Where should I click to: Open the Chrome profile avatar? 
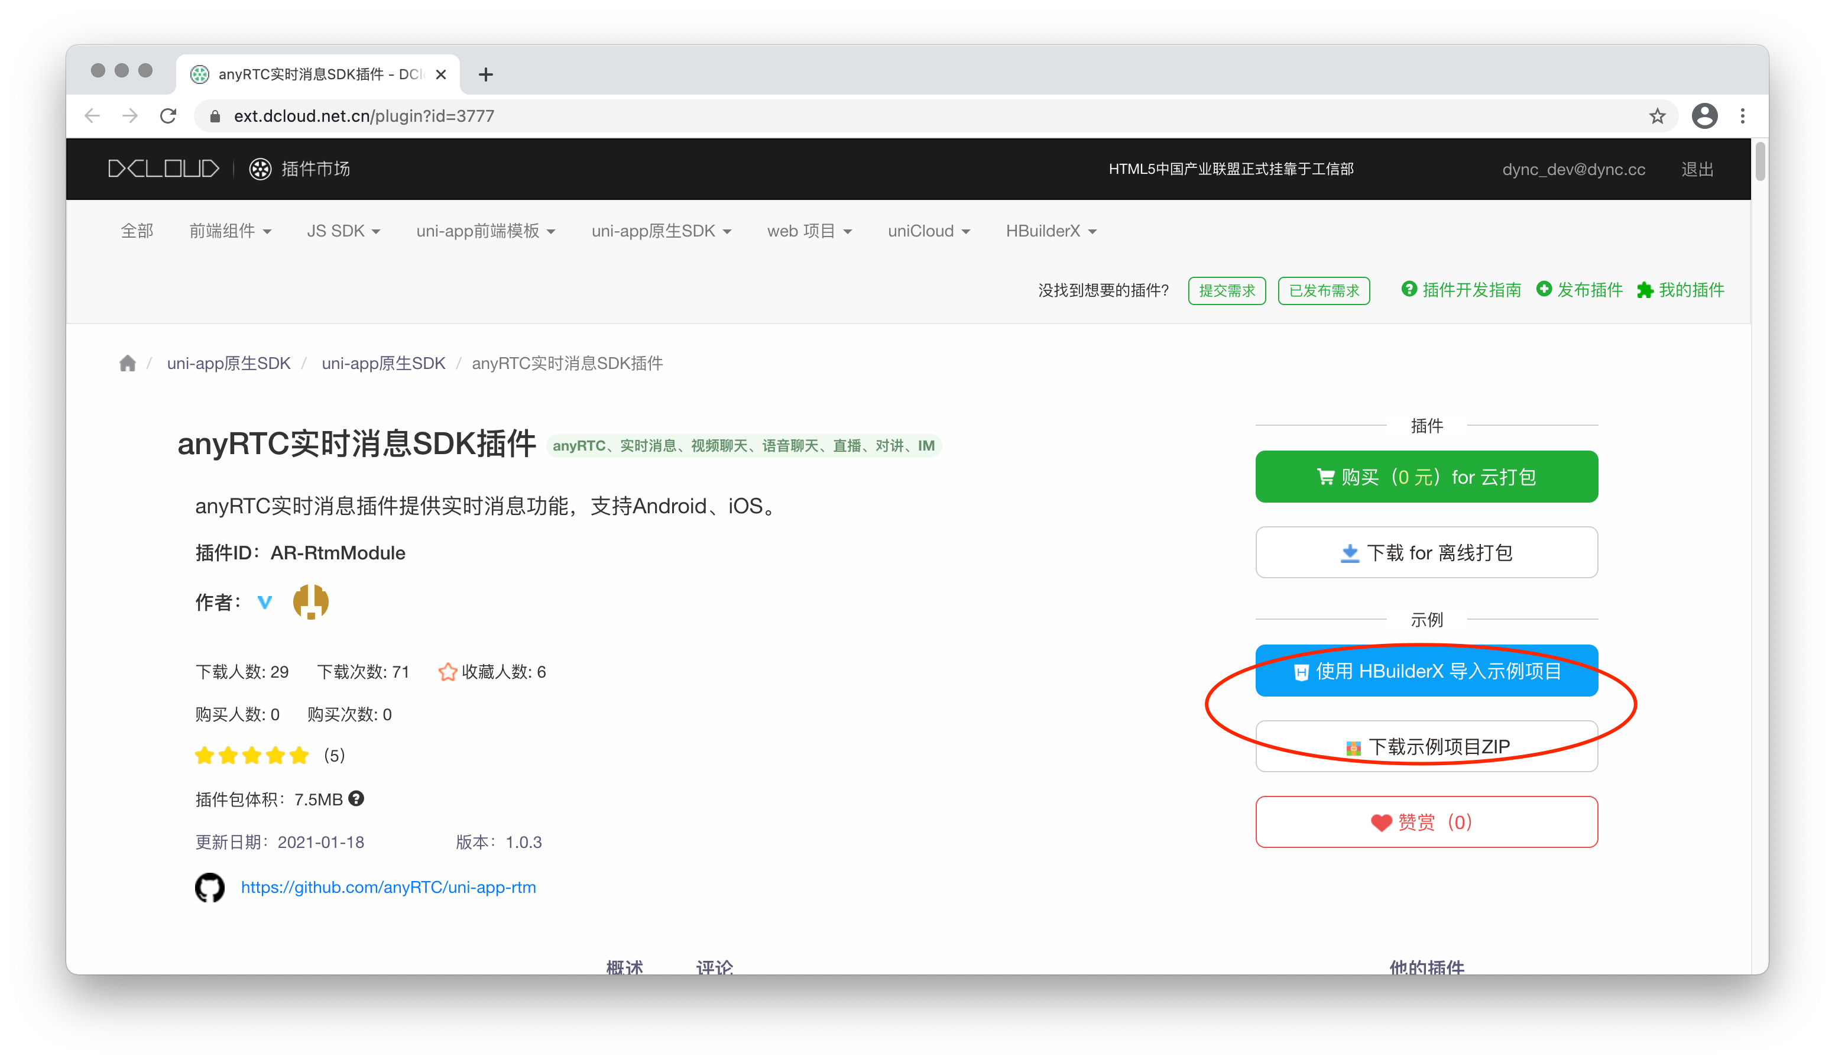[1704, 116]
